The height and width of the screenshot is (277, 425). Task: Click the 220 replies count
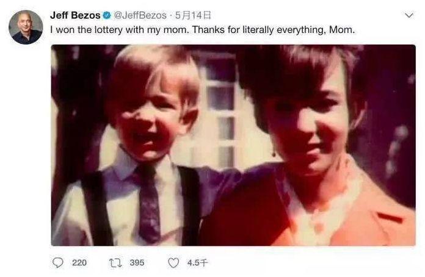[79, 262]
